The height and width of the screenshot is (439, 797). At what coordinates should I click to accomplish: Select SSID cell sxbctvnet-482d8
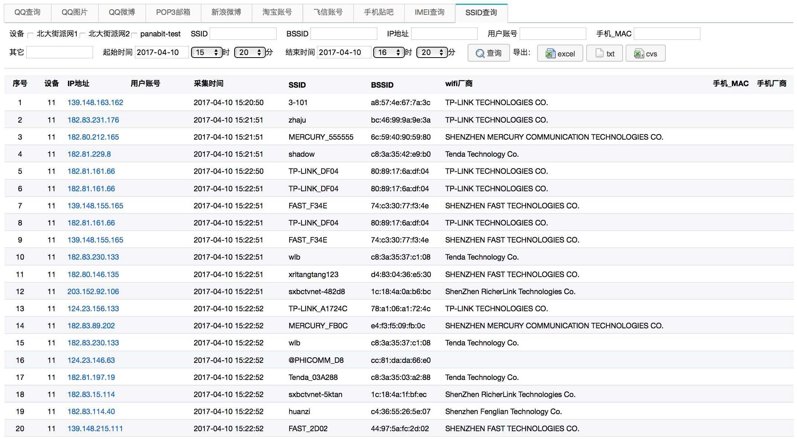pyautogui.click(x=317, y=292)
